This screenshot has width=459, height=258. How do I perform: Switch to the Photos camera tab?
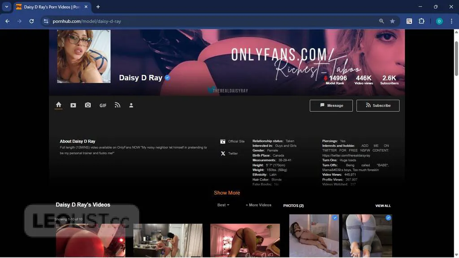88,105
